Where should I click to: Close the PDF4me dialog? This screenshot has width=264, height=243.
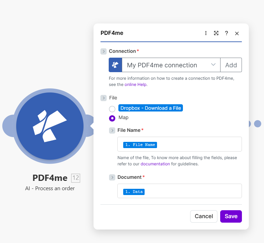237,33
